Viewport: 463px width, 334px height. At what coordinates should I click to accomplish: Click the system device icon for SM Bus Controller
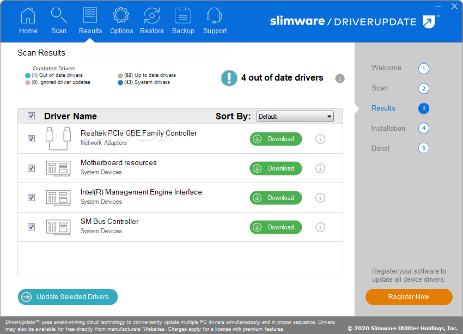click(x=58, y=227)
